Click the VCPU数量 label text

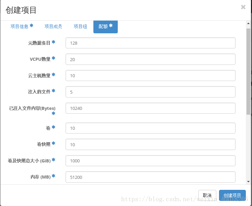point(40,59)
